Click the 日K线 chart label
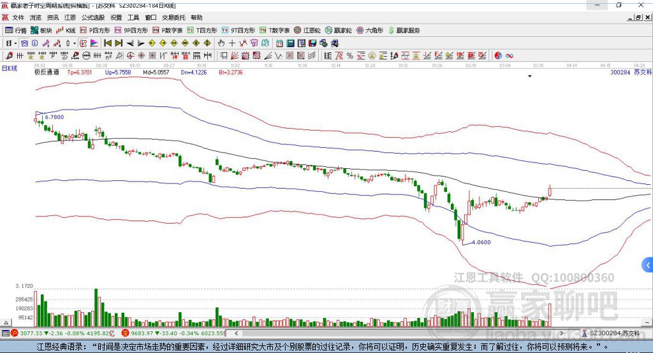This screenshot has width=653, height=353. tap(10, 68)
